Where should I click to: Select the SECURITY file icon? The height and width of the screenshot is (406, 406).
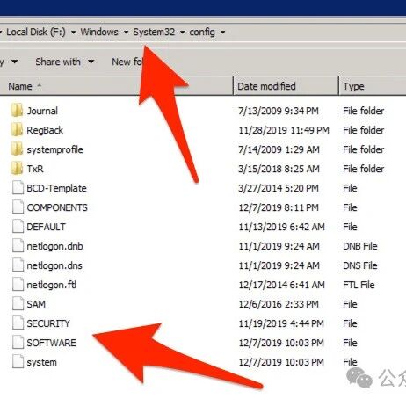[18, 323]
